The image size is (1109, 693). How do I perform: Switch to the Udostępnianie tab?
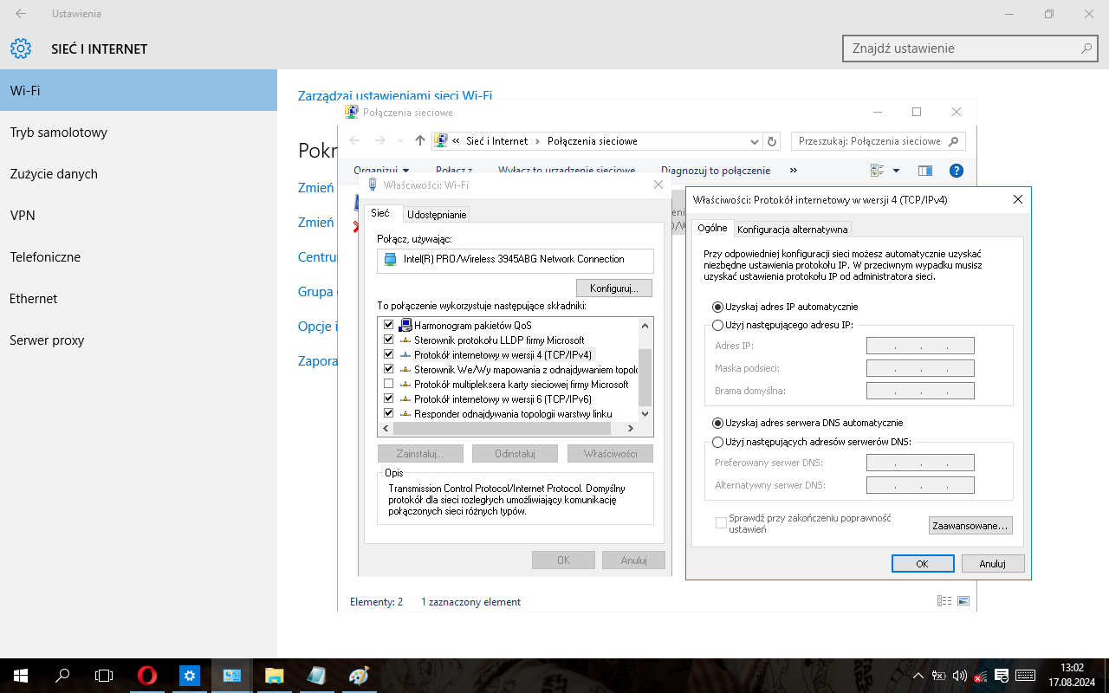437,215
